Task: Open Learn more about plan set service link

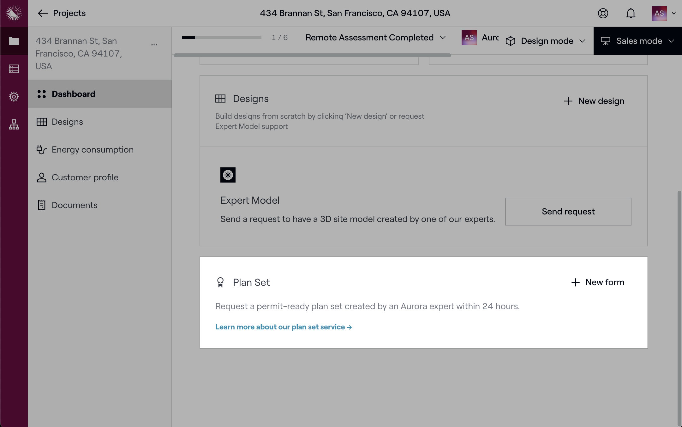Action: coord(283,327)
